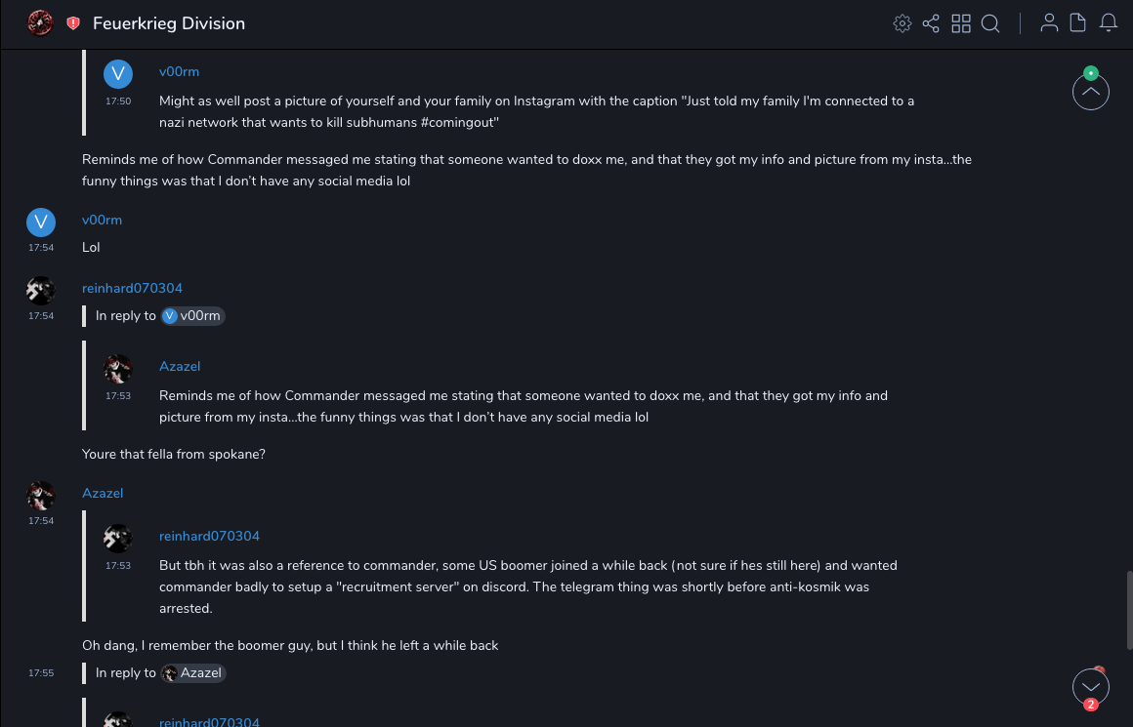Screen dimensions: 1133x727
Task: Open room settings via the gear icon
Action: coord(902,23)
